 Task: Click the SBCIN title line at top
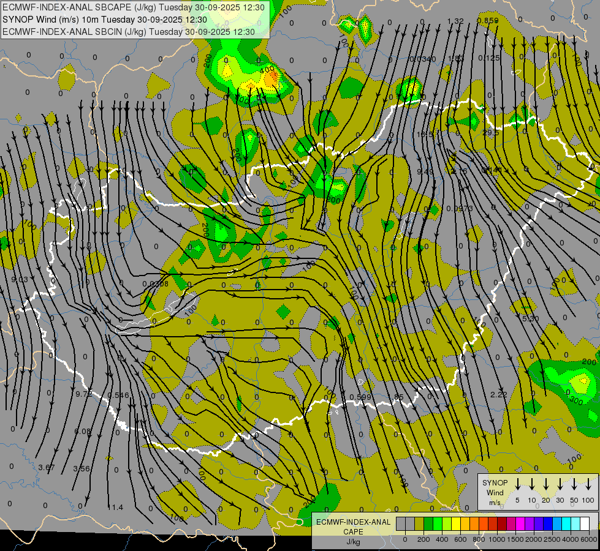(129, 32)
